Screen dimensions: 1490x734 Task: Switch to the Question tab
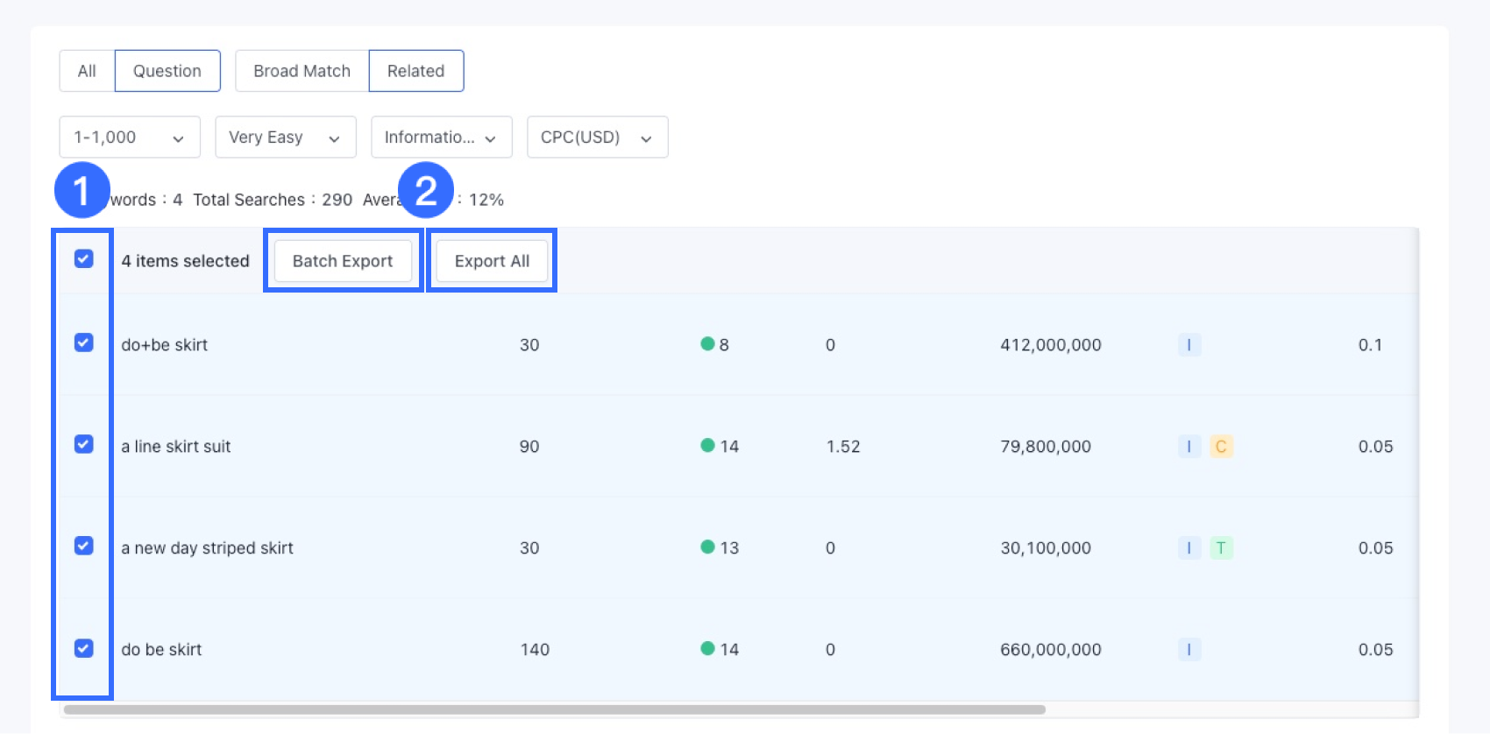click(x=167, y=71)
